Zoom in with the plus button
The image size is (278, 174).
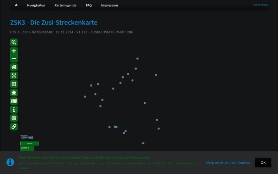[x=14, y=51]
